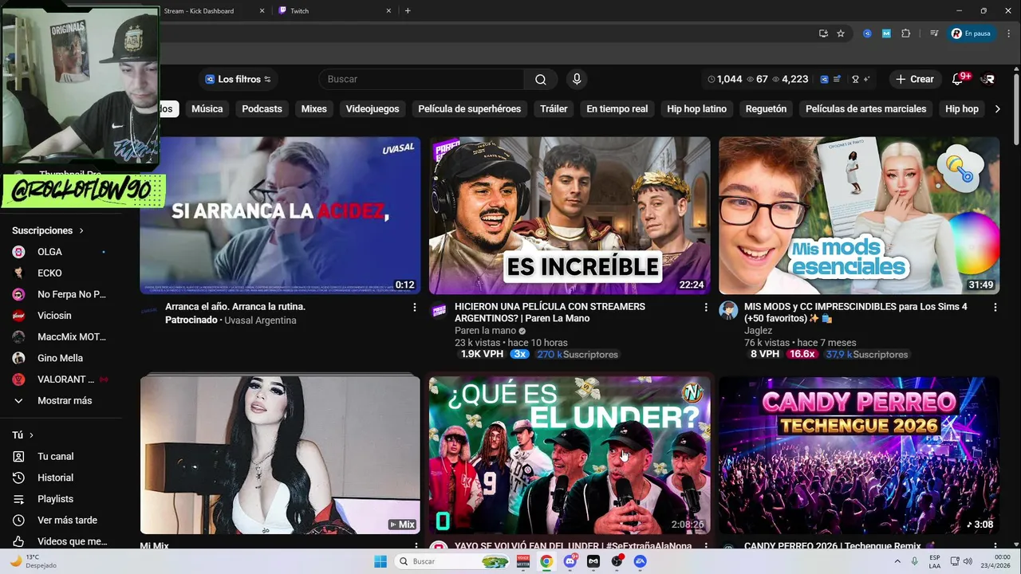Play the ES INCREÍBLE thumbnail video
This screenshot has width=1021, height=574.
click(x=570, y=216)
